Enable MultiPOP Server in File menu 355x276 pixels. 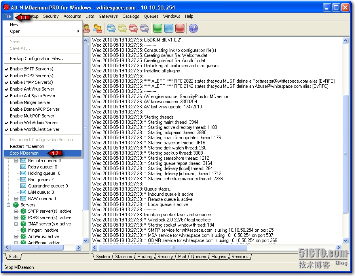tap(43, 116)
